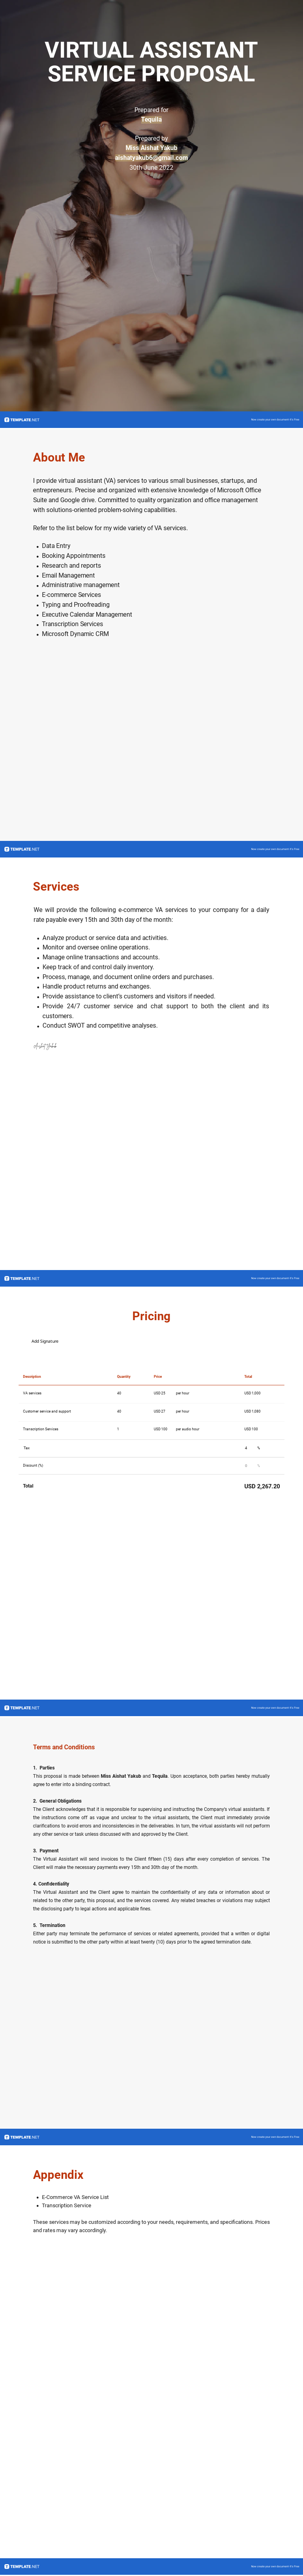Click Conduct SWOT and competitive analyses bullet

click(x=100, y=1026)
